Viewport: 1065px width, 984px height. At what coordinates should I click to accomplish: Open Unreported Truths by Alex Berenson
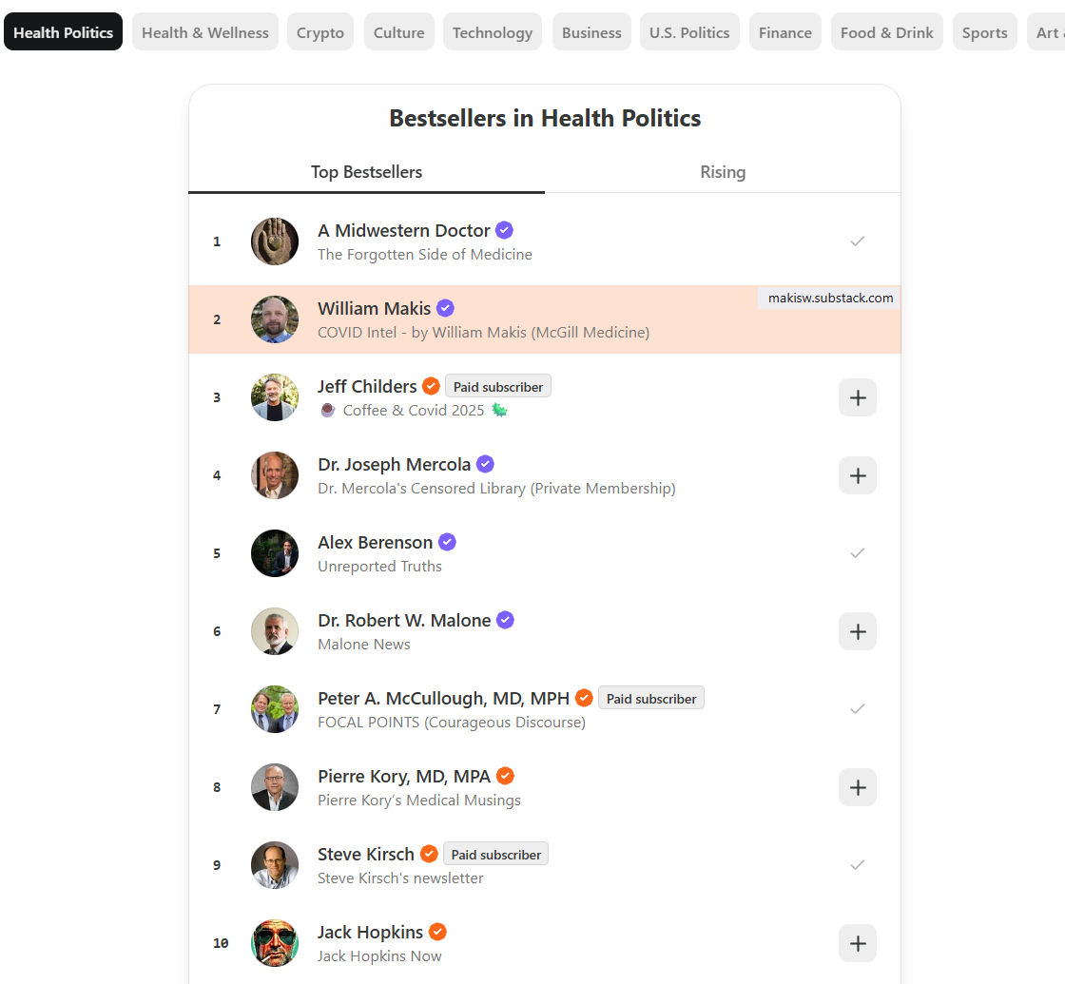click(x=379, y=566)
